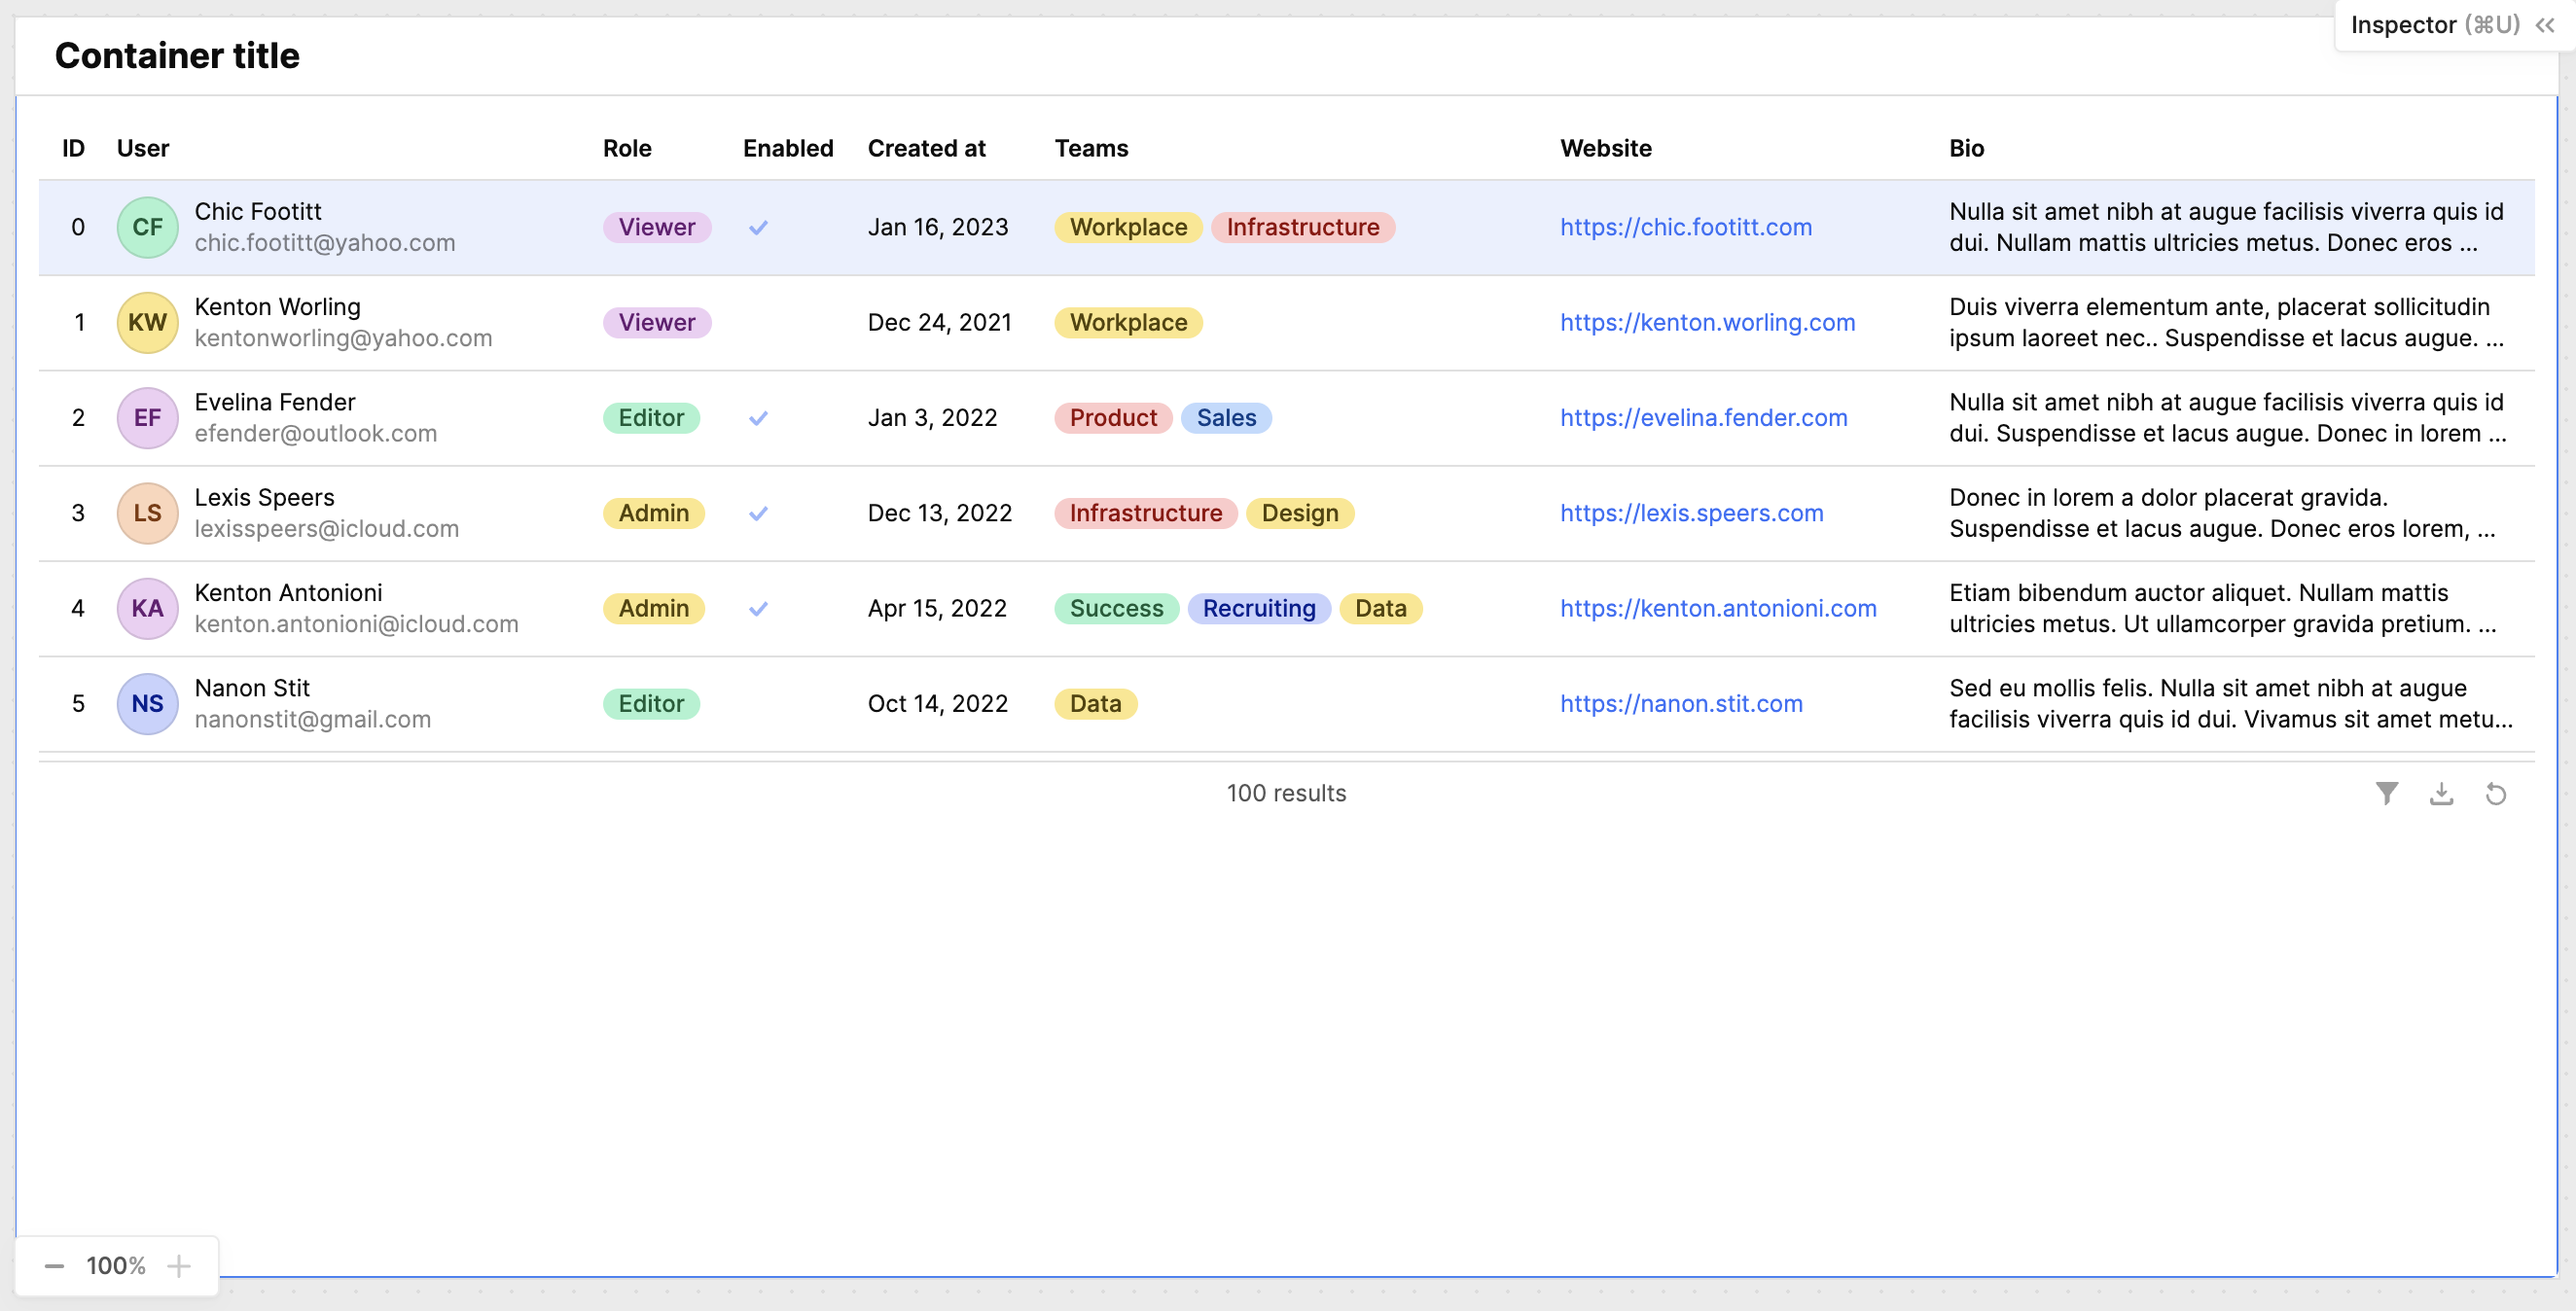
Task: Open the Editor role tag for Nanon Stit
Action: pos(651,703)
